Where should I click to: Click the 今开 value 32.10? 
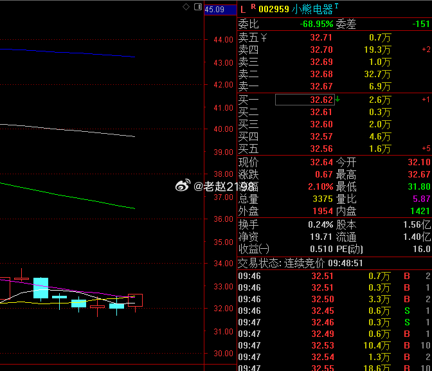[x=419, y=162]
